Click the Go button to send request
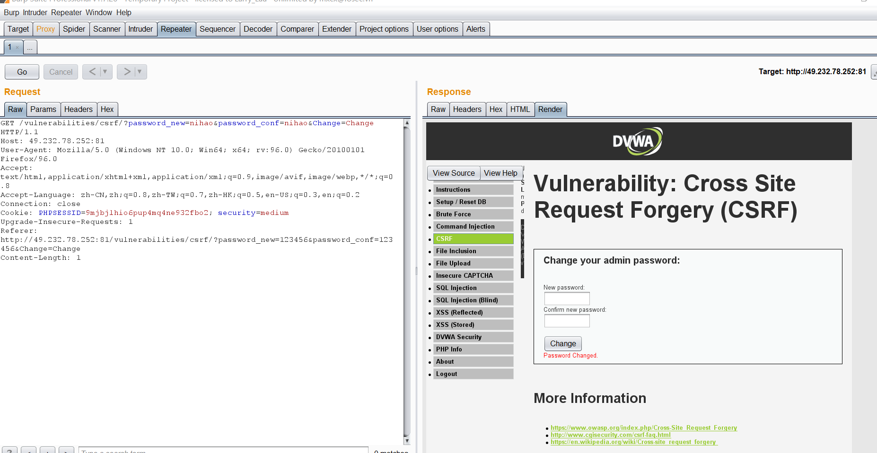877x453 pixels. pyautogui.click(x=22, y=72)
